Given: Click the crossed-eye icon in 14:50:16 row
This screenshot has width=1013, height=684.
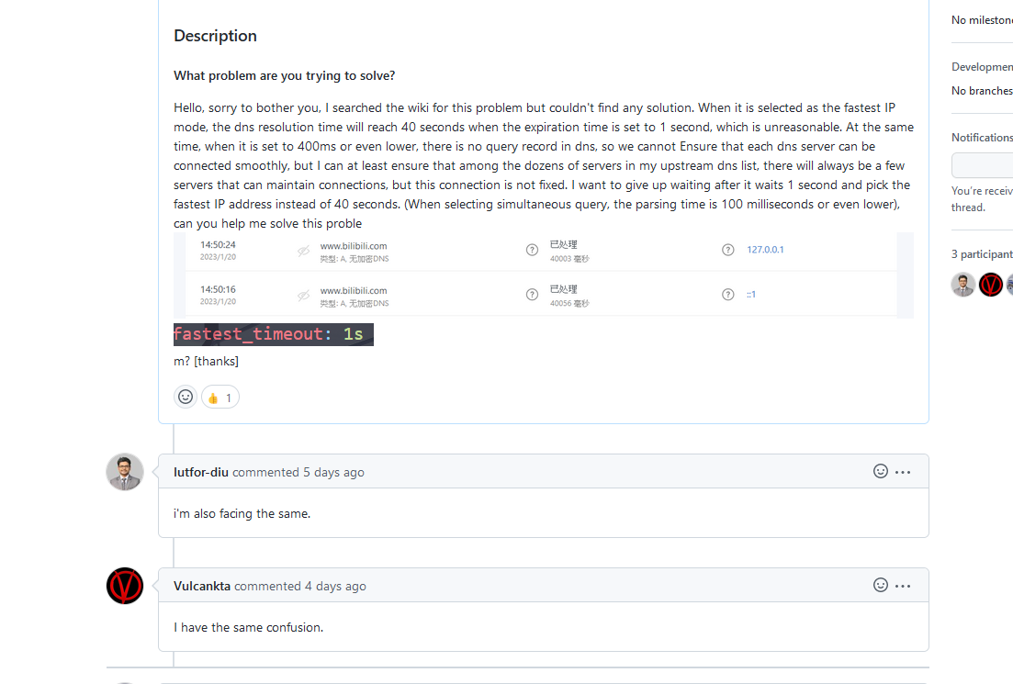Looking at the screenshot, I should [303, 296].
